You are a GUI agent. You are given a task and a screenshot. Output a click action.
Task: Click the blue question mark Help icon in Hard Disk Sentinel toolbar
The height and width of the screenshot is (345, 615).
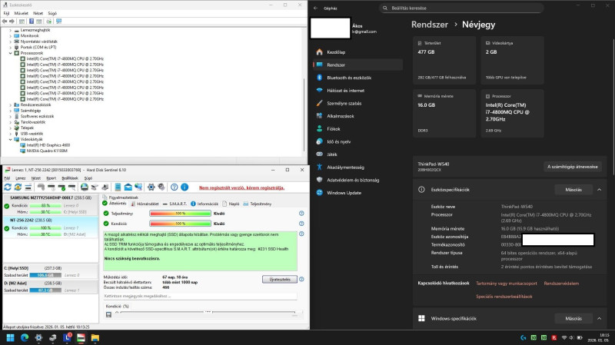175,187
